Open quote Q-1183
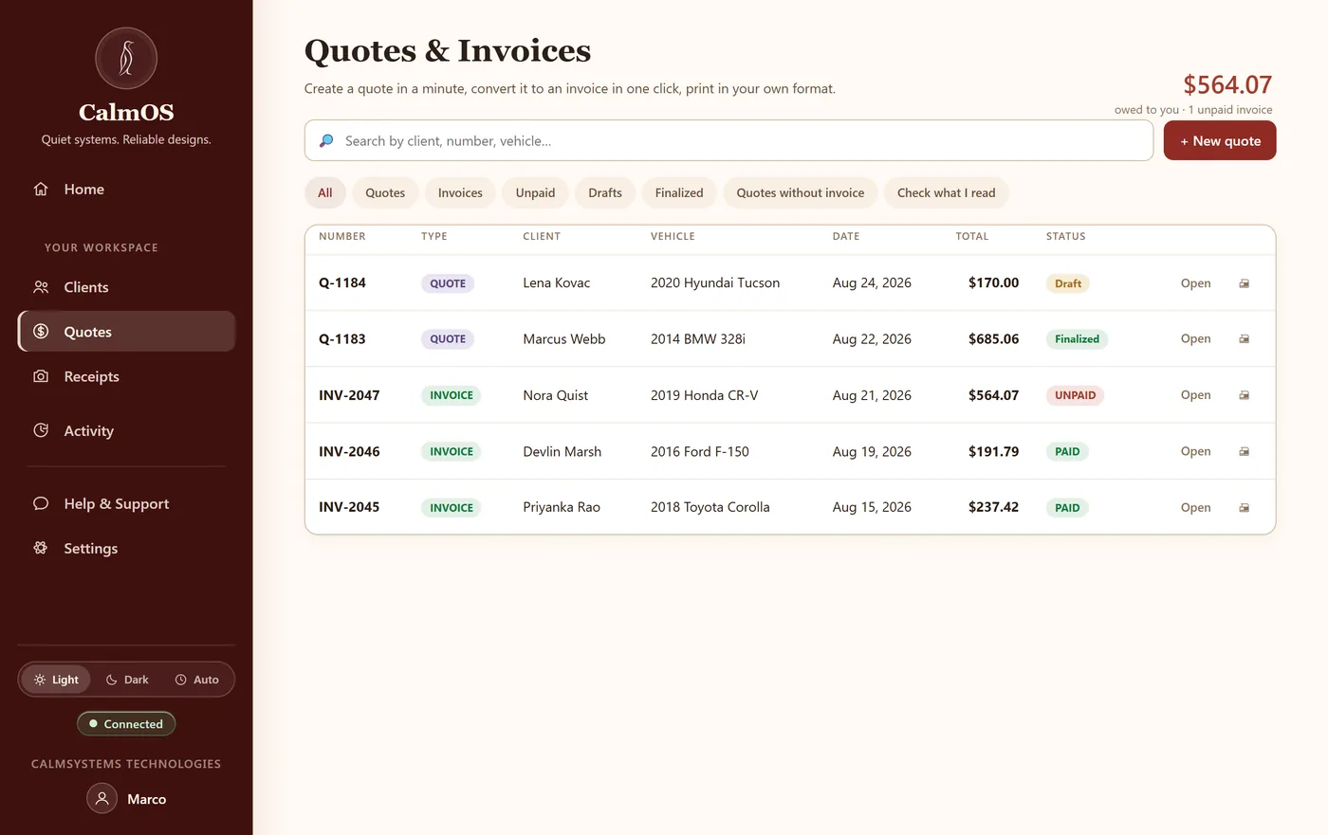This screenshot has height=835, width=1328. (x=1195, y=338)
